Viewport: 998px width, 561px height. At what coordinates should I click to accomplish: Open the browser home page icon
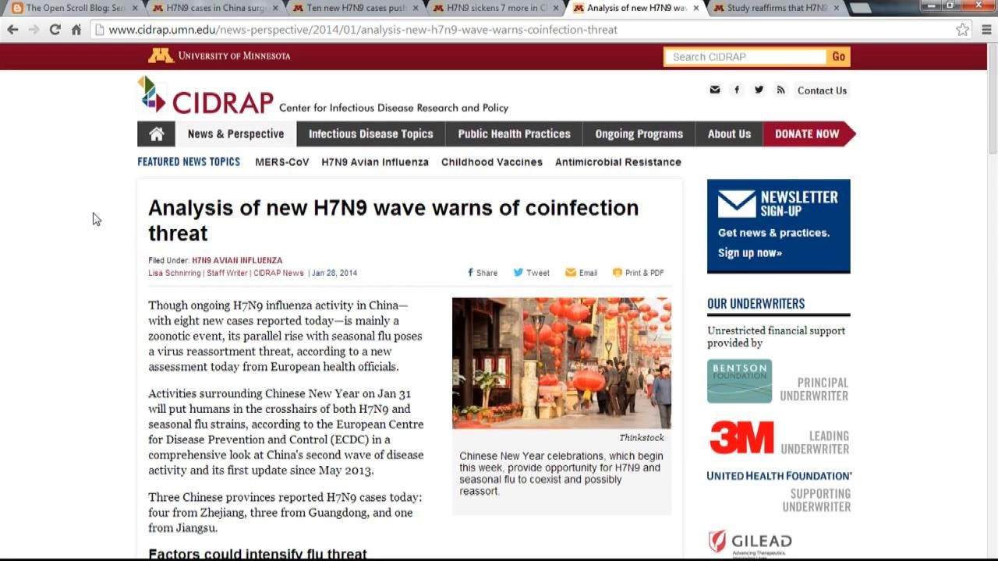pos(76,30)
